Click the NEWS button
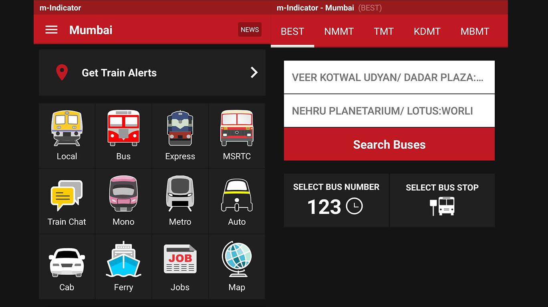 [x=250, y=30]
